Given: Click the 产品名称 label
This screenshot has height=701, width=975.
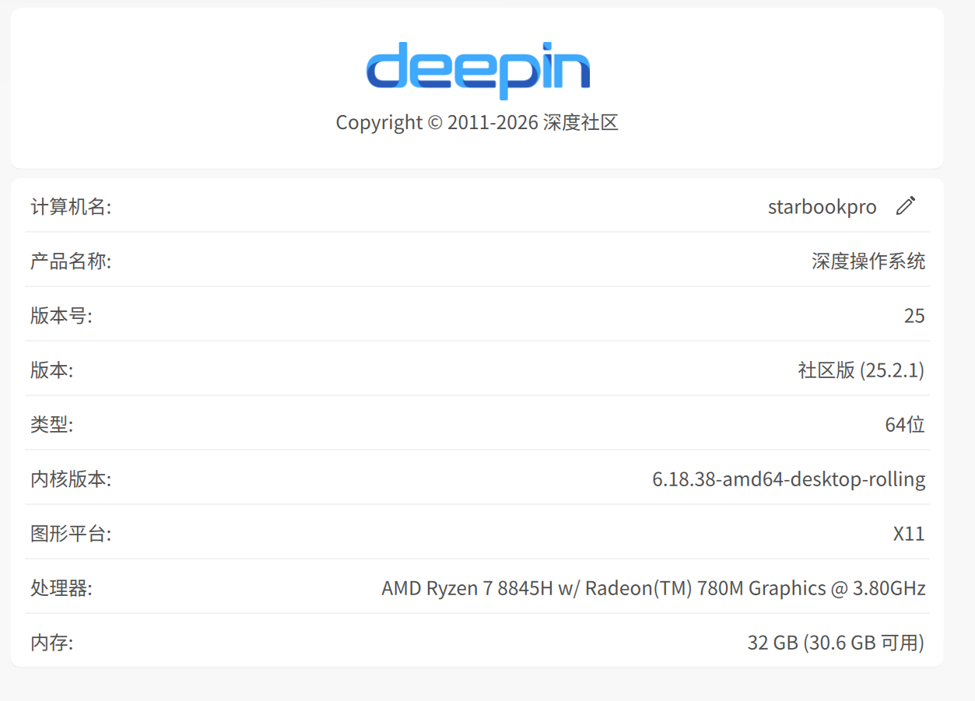Looking at the screenshot, I should pos(71,261).
